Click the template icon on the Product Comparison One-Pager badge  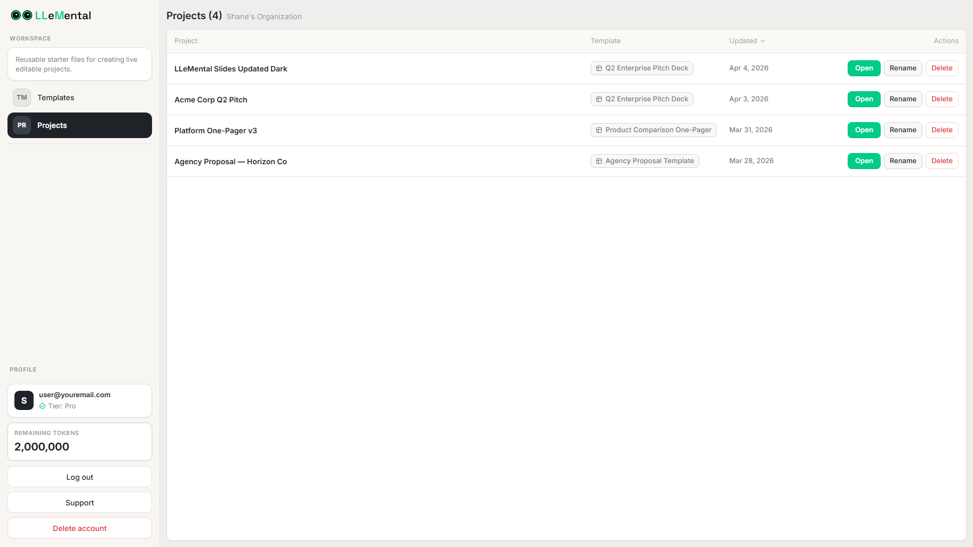point(598,130)
